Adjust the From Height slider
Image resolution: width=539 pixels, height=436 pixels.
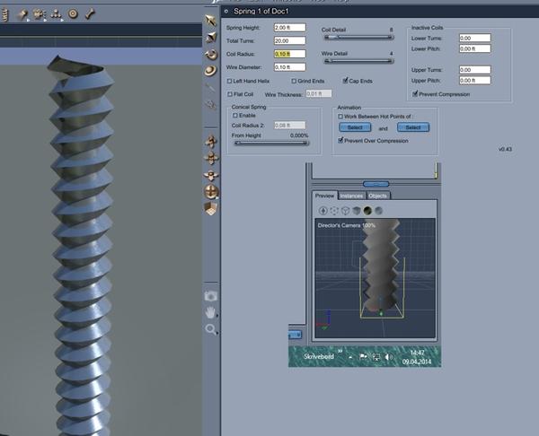271,144
